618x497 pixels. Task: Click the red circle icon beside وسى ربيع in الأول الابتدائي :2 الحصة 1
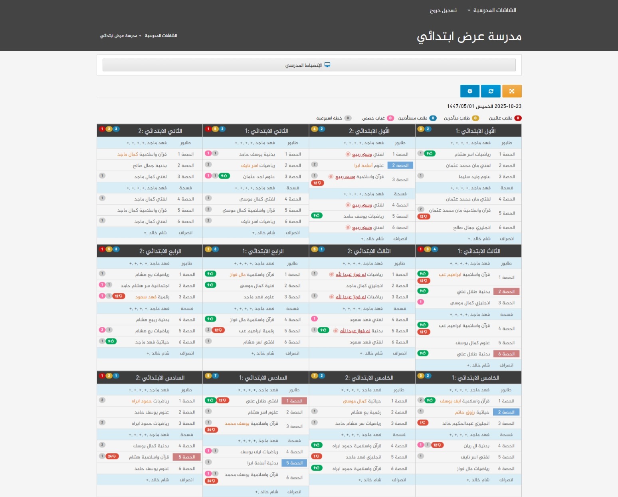(348, 154)
